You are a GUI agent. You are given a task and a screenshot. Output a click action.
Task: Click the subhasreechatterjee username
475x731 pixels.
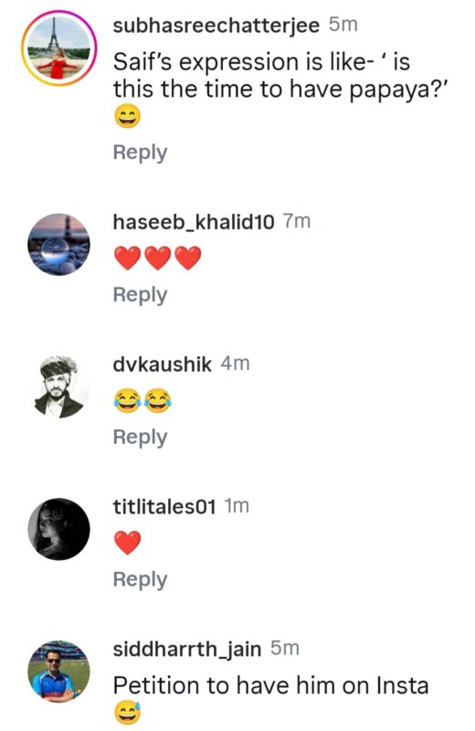(x=216, y=26)
